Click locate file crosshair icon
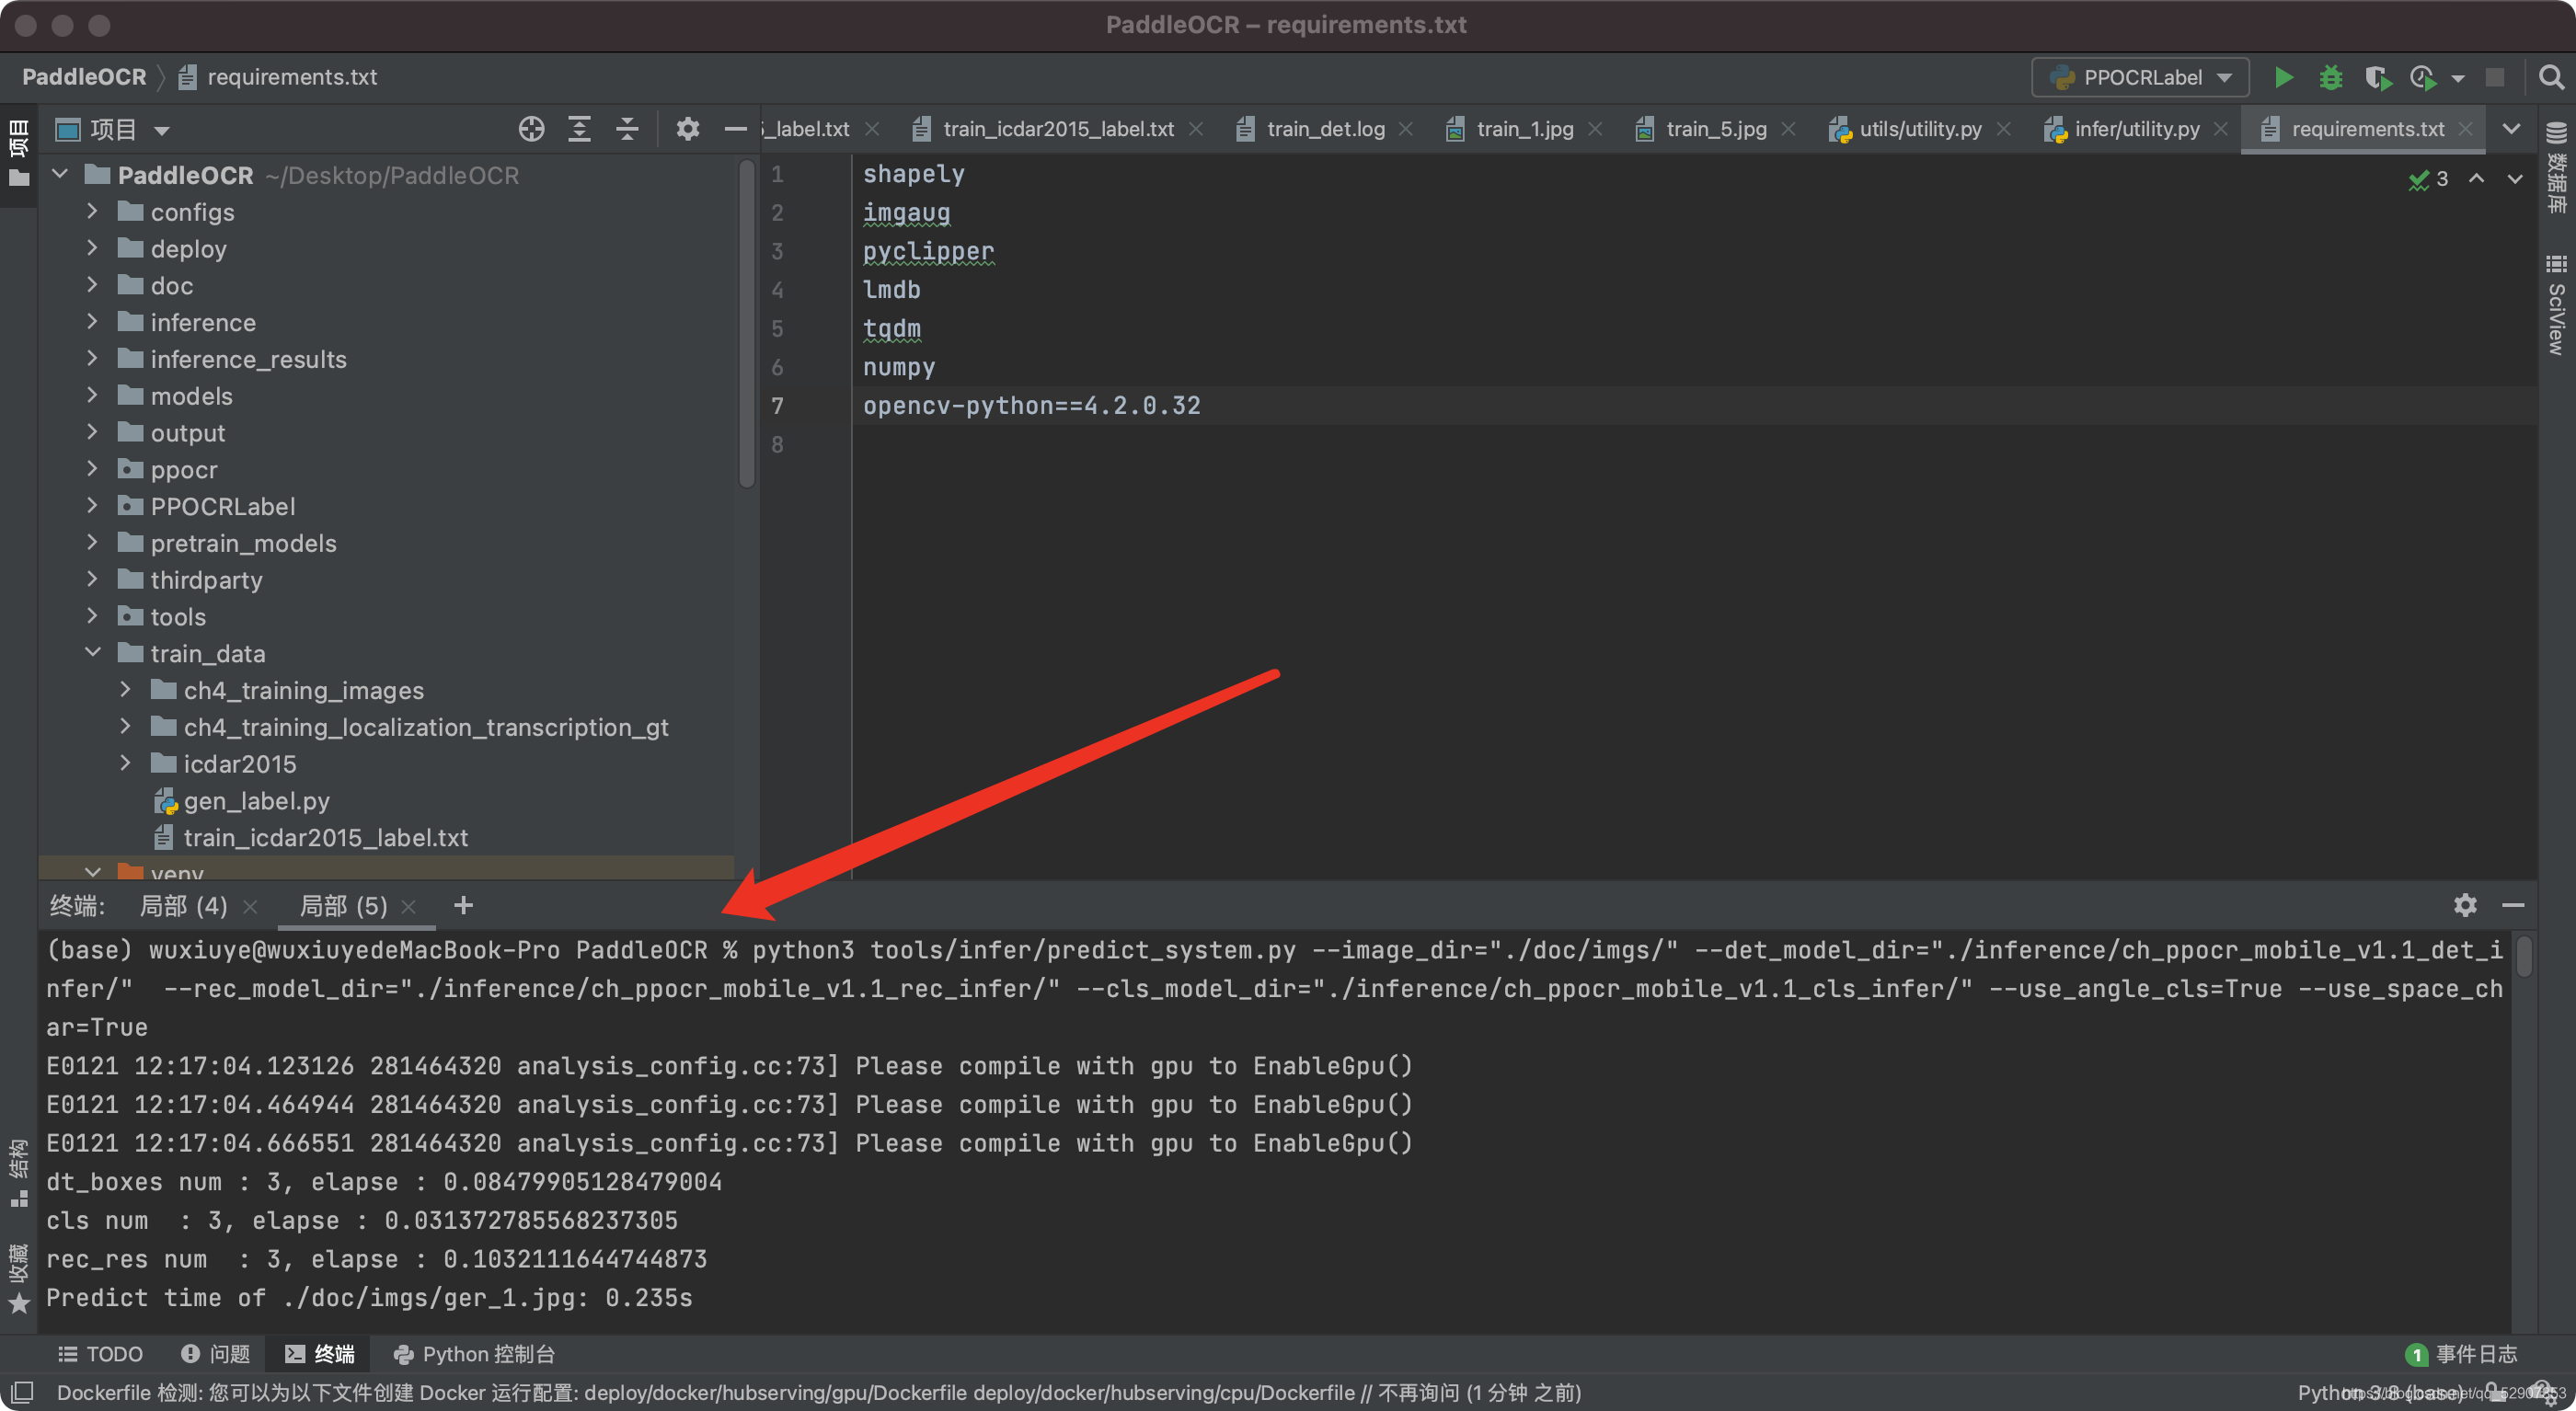 (x=531, y=129)
